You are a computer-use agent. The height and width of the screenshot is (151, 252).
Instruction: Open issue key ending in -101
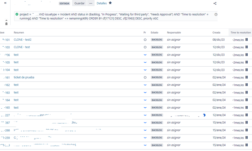point(6,40)
